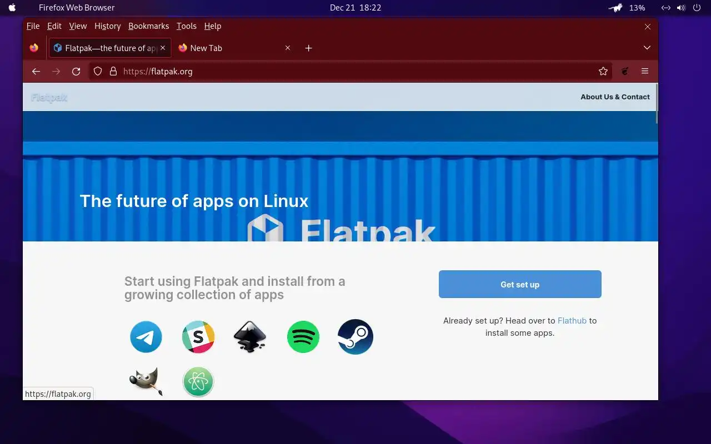
Task: Close the Flatpak tab
Action: 163,48
